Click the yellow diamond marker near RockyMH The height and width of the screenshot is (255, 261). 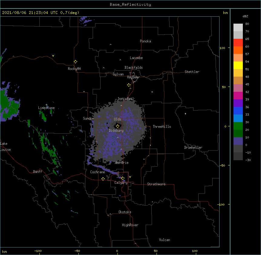76,62
